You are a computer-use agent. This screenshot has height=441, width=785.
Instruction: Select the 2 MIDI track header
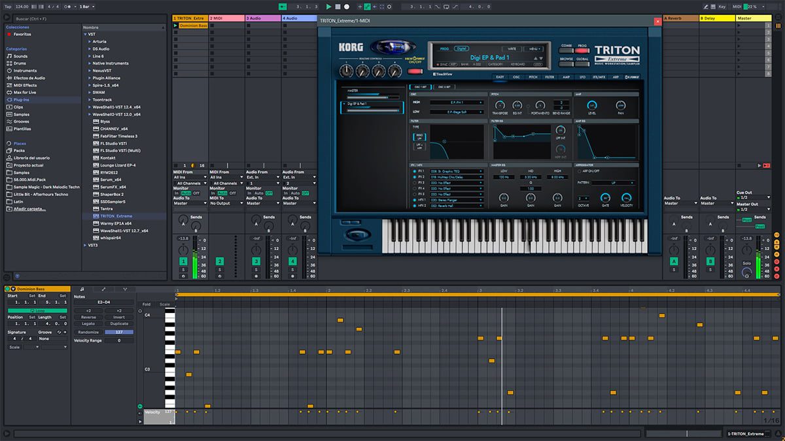click(226, 18)
